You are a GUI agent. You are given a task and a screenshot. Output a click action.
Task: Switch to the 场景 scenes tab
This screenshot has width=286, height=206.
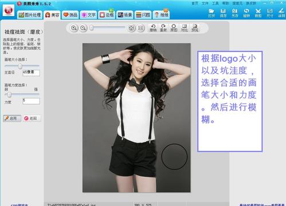coord(125,15)
